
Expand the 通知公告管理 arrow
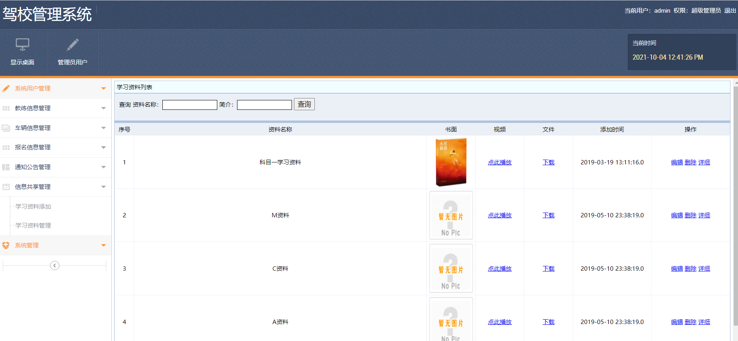pos(104,167)
